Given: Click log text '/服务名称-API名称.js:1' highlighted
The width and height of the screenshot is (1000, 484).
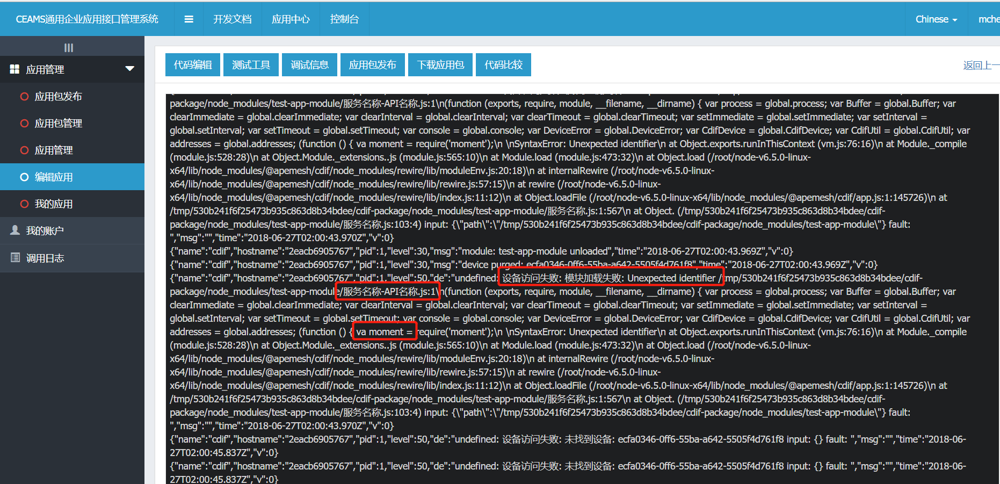Looking at the screenshot, I should [388, 292].
